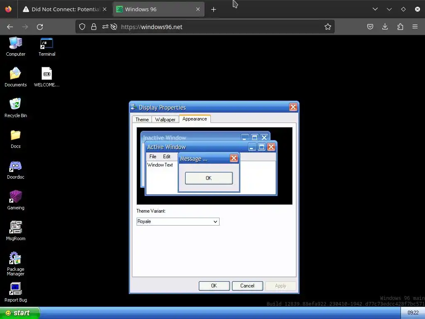
Task: Open the Package Manager shortcut
Action: (15, 264)
